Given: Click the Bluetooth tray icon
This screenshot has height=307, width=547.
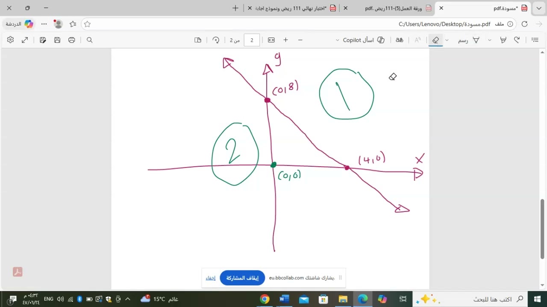Looking at the screenshot, I should pos(79,299).
